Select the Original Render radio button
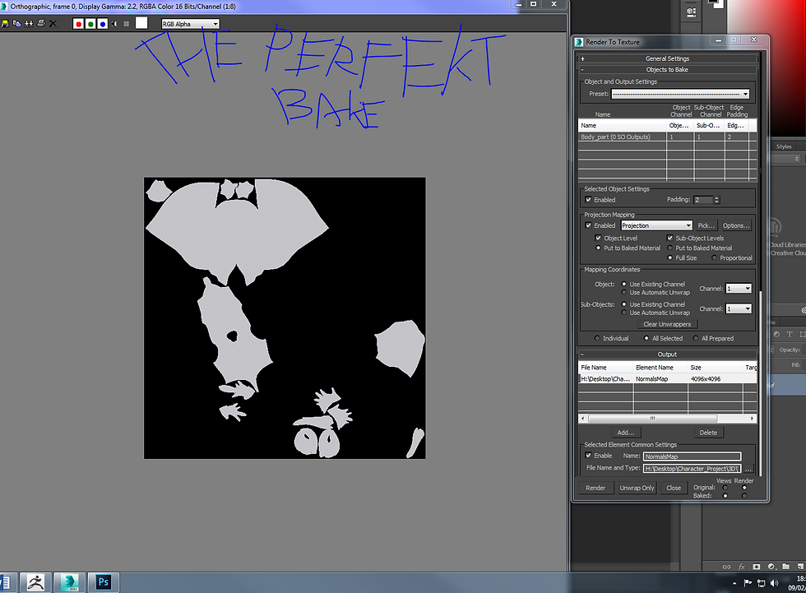806x593 pixels. pyautogui.click(x=744, y=488)
